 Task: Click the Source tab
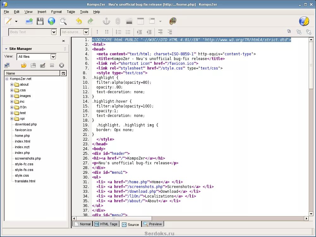pyautogui.click(x=131, y=224)
